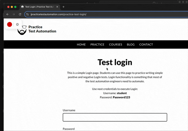Open the CONTACT page
Screen dimensions: 188x131
146,44
